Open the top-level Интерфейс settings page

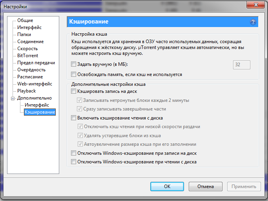pos(29,27)
